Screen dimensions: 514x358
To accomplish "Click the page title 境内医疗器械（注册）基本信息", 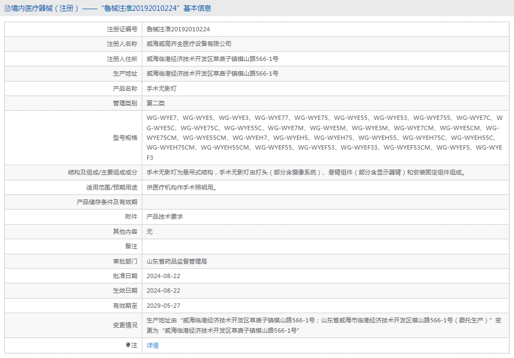I will tap(111, 8).
